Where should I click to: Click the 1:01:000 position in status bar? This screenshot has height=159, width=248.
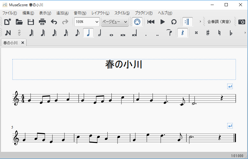[x=237, y=156]
